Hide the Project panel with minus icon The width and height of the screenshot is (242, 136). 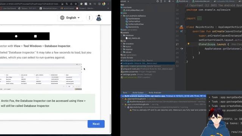point(173,1)
